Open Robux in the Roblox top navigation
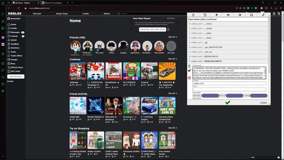 pos(106,14)
